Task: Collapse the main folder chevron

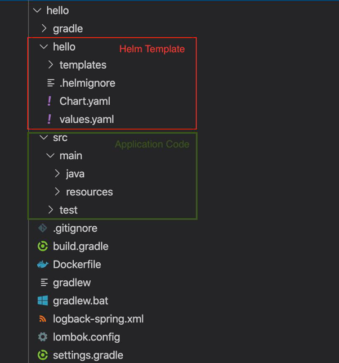Action: pos(51,156)
